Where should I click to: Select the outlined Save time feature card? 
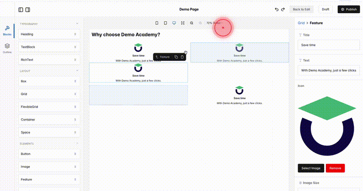[138, 72]
